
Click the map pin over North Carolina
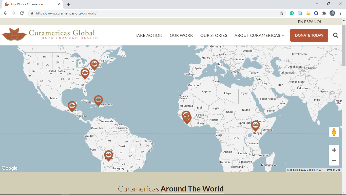tap(85, 73)
